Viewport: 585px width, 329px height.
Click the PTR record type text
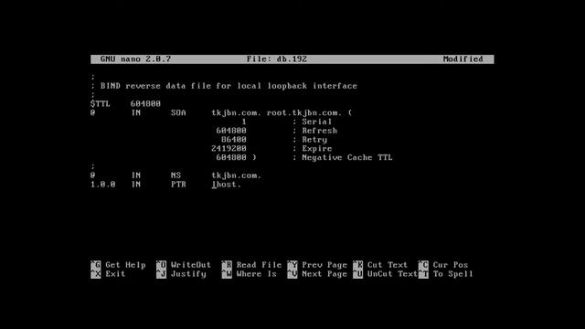click(178, 185)
